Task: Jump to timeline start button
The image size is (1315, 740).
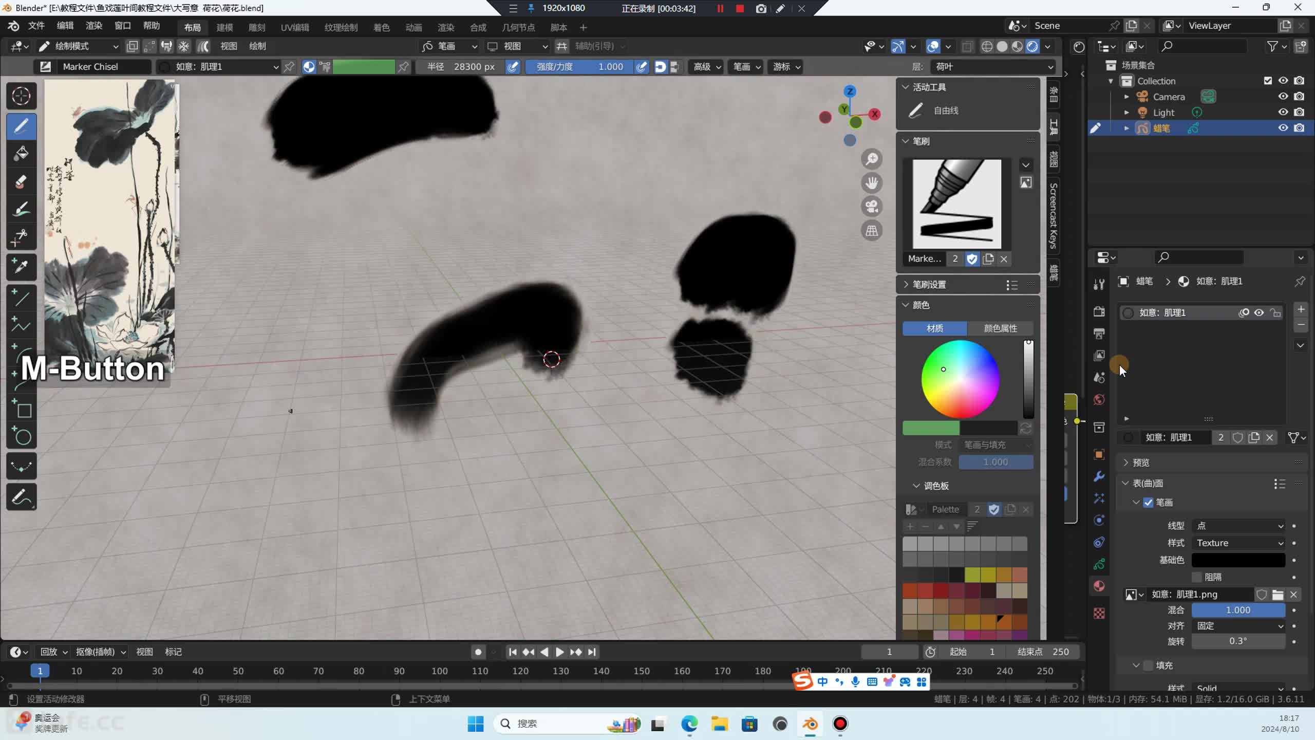Action: point(512,652)
